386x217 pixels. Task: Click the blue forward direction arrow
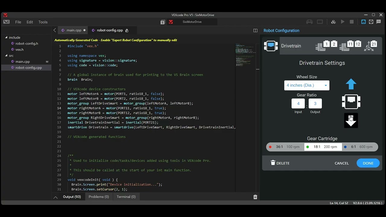coord(351,84)
